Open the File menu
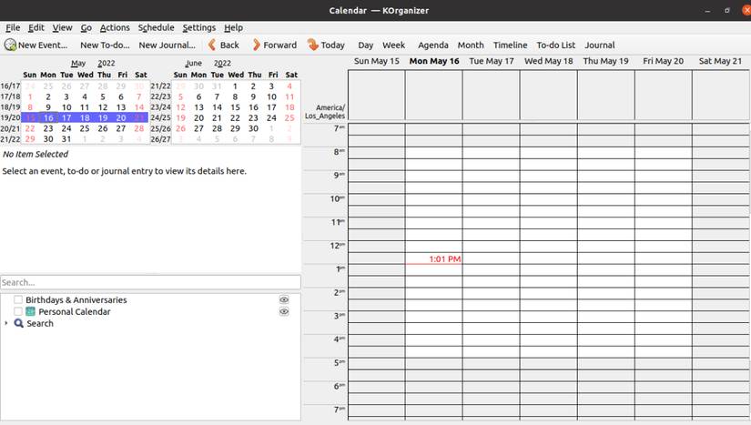 point(13,28)
